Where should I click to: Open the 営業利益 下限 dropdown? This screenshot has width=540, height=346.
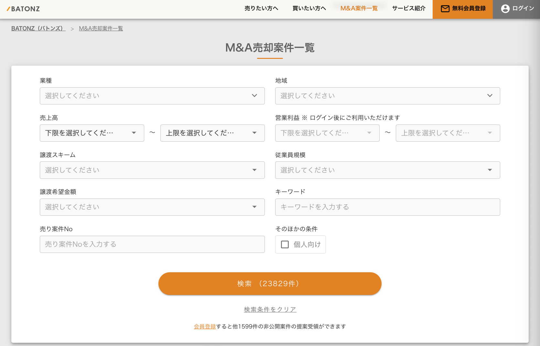pyautogui.click(x=327, y=133)
